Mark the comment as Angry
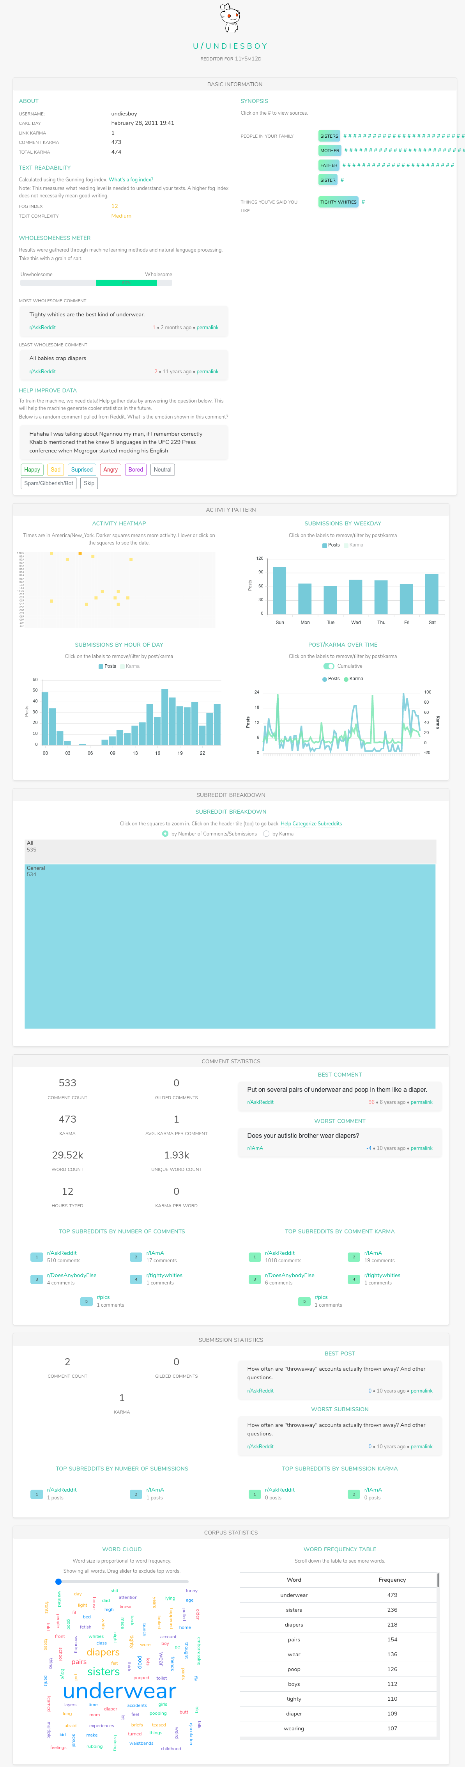The height and width of the screenshot is (1767, 465). [110, 469]
